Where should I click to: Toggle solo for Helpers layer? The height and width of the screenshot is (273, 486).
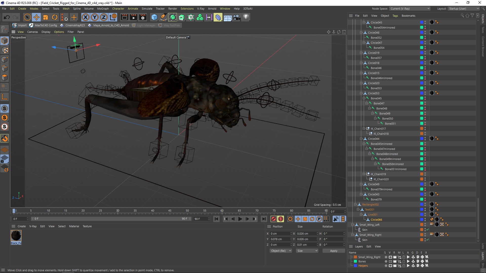[x=386, y=266]
